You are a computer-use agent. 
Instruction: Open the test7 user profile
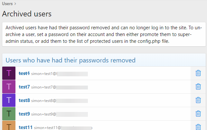point(24,87)
